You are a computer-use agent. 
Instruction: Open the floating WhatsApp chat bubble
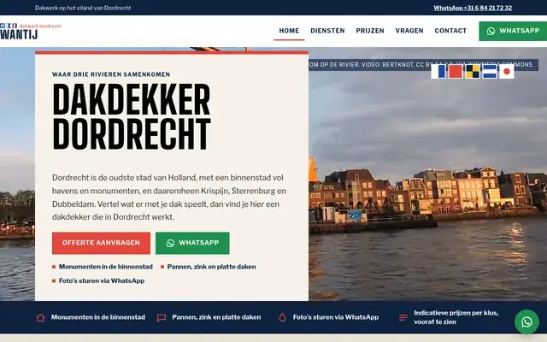(526, 321)
